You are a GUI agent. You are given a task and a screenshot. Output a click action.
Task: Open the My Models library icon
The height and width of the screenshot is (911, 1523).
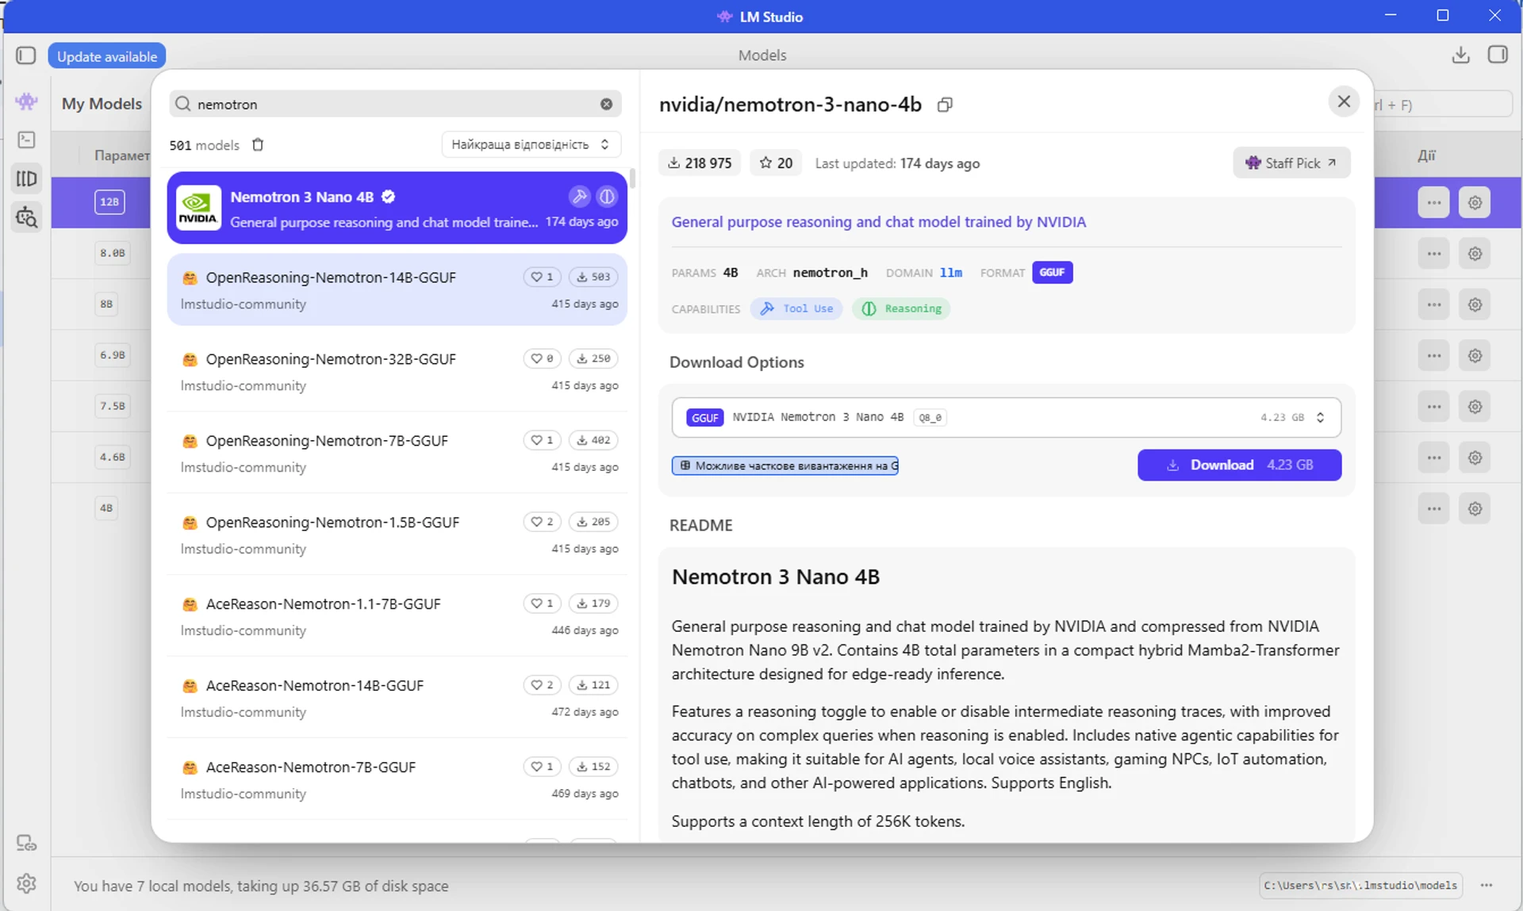tap(26, 178)
